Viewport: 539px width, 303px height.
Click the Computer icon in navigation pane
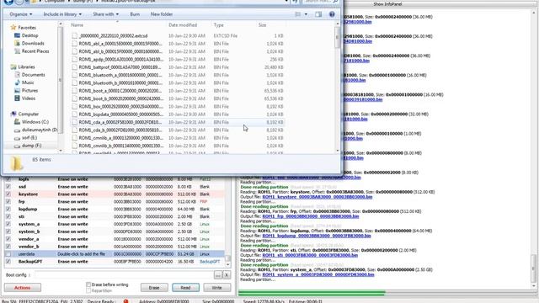tap(13, 114)
